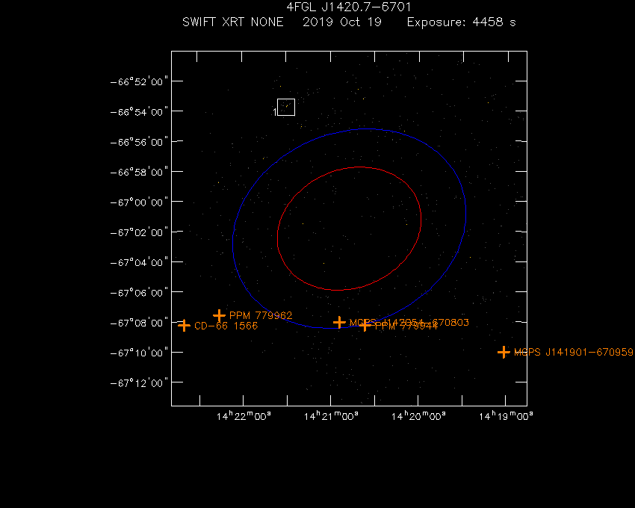Click the right ascension label 14h21m00s
This screenshot has height=508, width=635.
331,416
